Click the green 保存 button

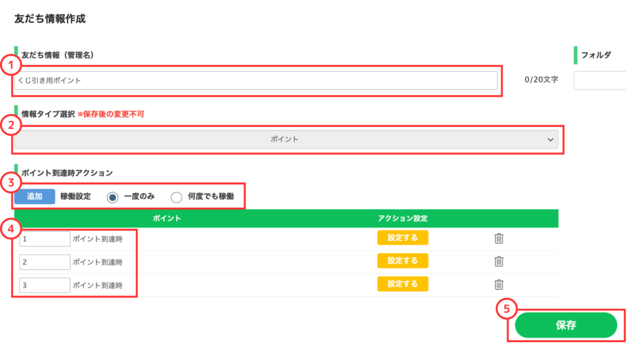(566, 325)
